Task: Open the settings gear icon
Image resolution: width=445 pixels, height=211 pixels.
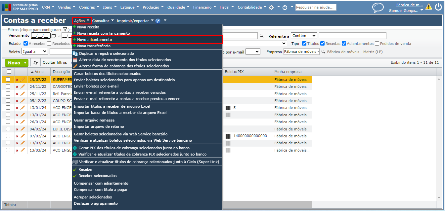Action: (271, 8)
